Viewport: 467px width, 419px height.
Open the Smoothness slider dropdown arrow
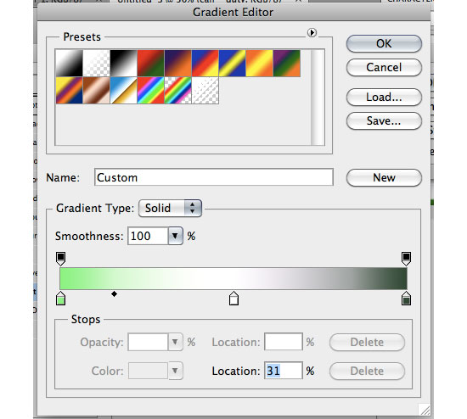tap(176, 236)
